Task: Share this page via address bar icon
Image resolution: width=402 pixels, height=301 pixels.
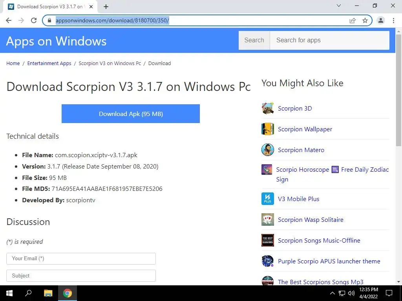Action: tap(353, 20)
